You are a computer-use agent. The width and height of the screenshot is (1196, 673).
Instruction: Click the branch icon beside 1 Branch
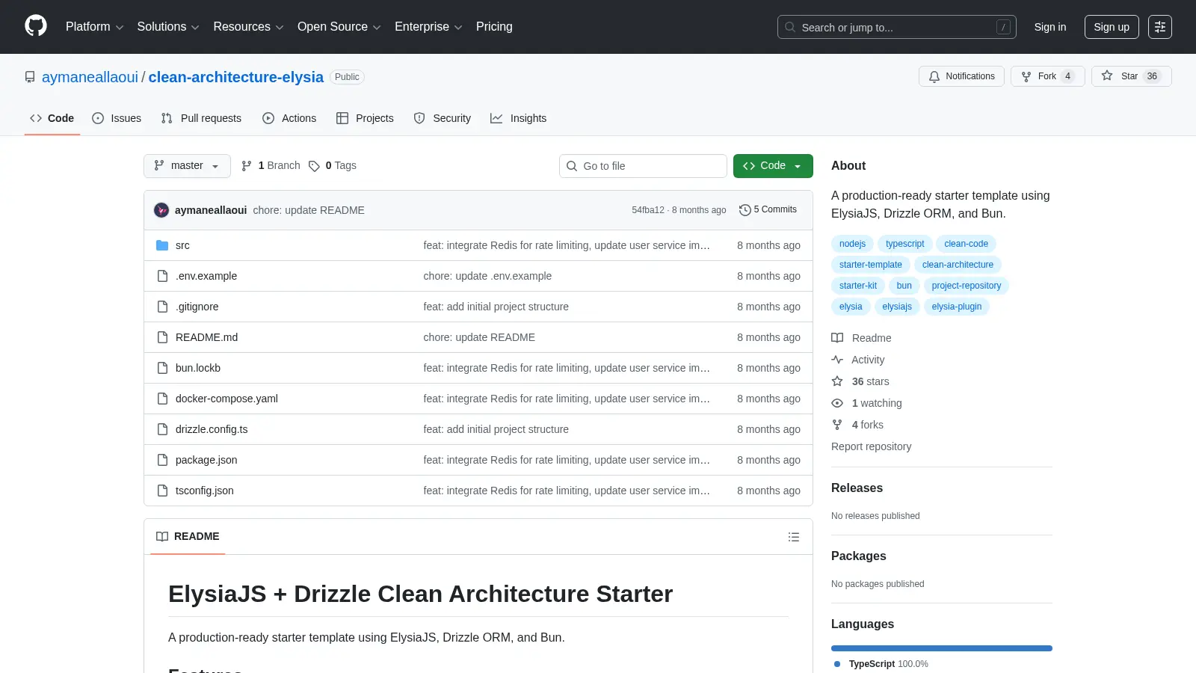247,166
